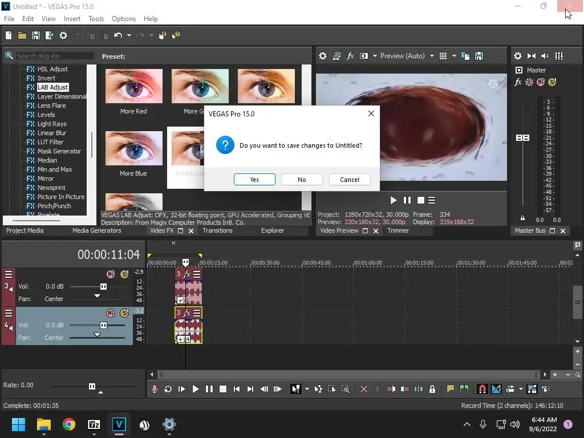Click Preview on external monitor icon
Image resolution: width=584 pixels, height=438 pixels.
click(x=336, y=56)
